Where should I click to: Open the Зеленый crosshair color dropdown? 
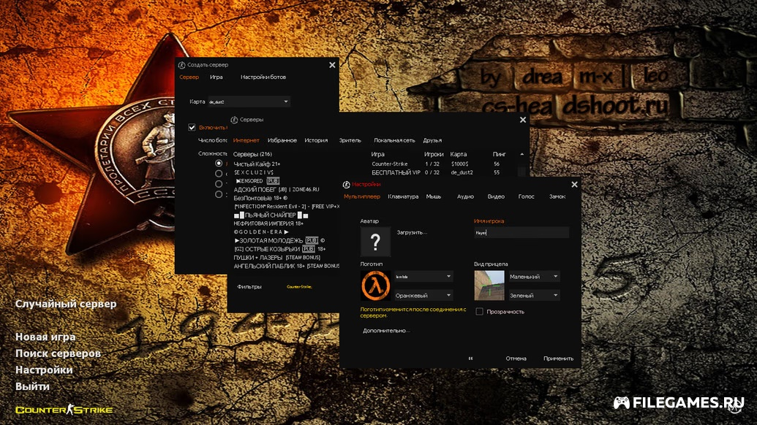click(534, 295)
